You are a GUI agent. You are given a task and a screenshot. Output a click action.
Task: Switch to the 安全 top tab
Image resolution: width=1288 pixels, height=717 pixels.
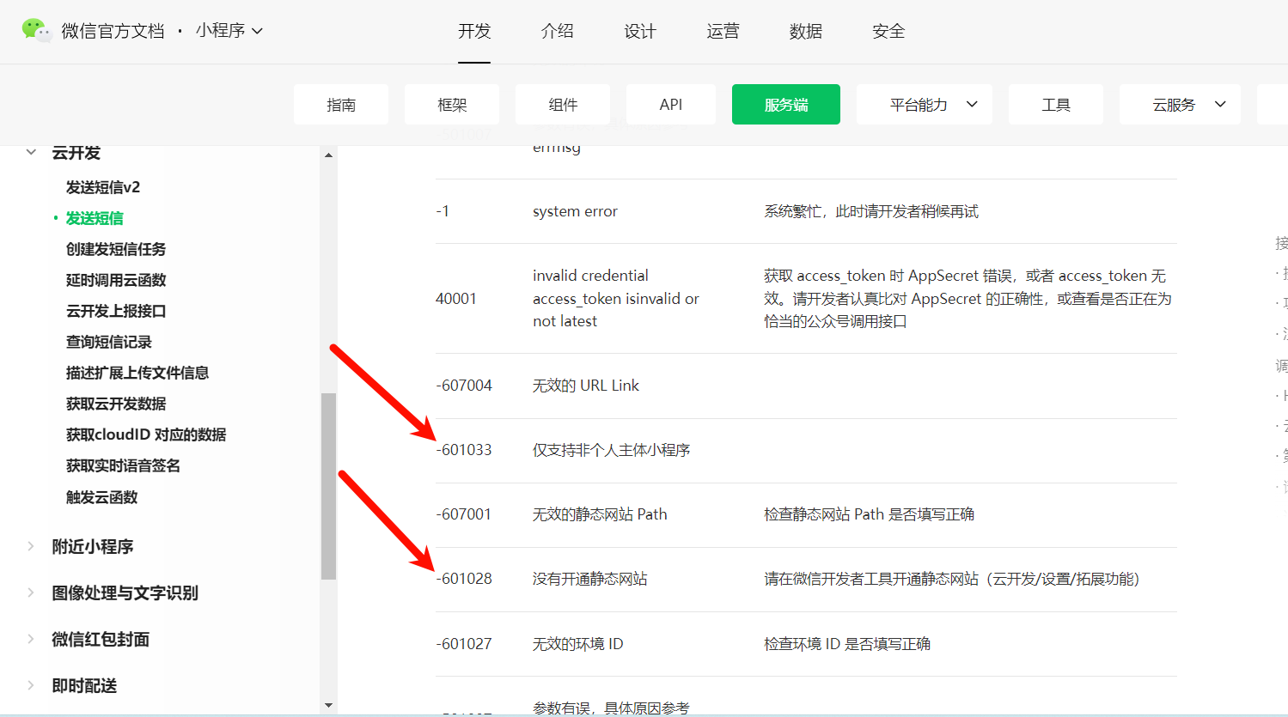click(x=888, y=31)
